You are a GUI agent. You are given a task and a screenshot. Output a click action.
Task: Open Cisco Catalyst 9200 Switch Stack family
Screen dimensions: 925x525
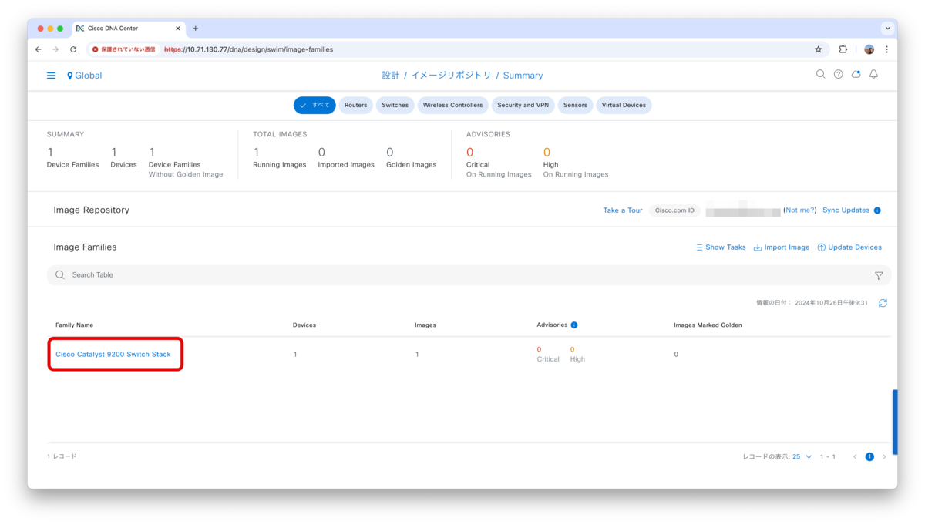(x=113, y=355)
